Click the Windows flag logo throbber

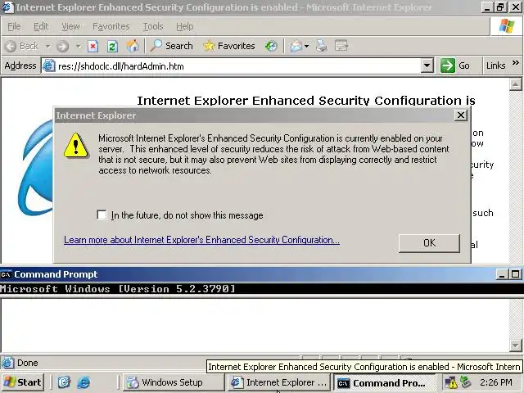pos(507,26)
